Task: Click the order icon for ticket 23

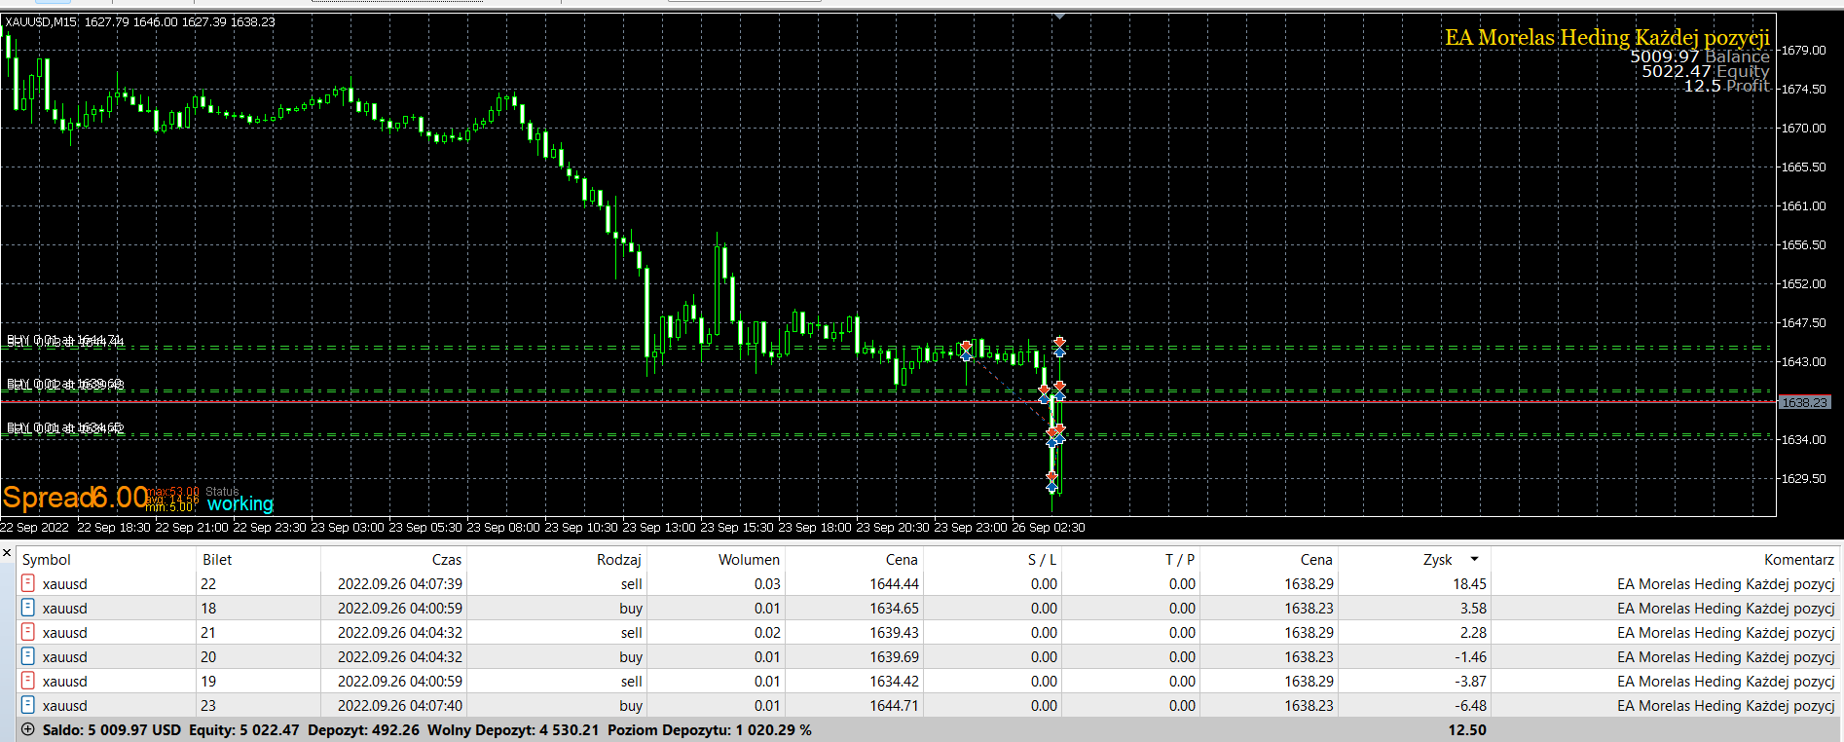Action: click(x=28, y=705)
